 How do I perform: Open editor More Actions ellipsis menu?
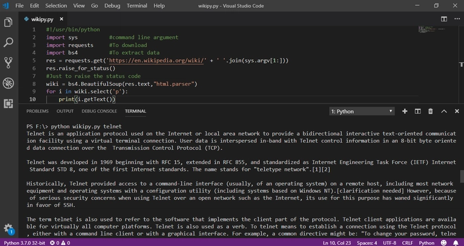click(457, 19)
